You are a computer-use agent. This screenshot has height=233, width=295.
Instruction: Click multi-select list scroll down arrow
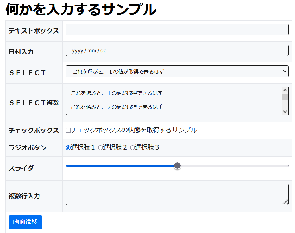pyautogui.click(x=285, y=112)
